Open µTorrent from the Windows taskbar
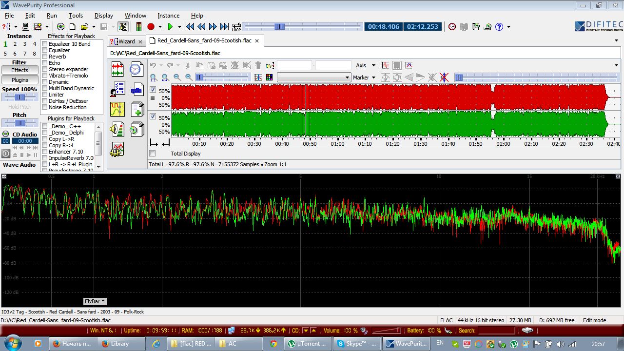 [309, 344]
